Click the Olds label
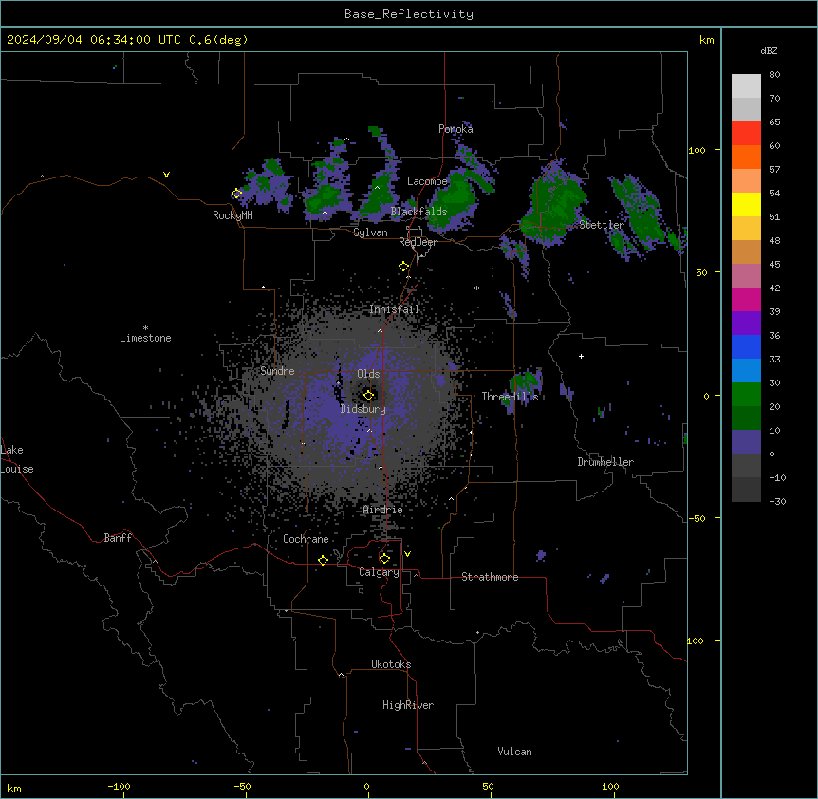This screenshot has height=799, width=818. point(368,374)
